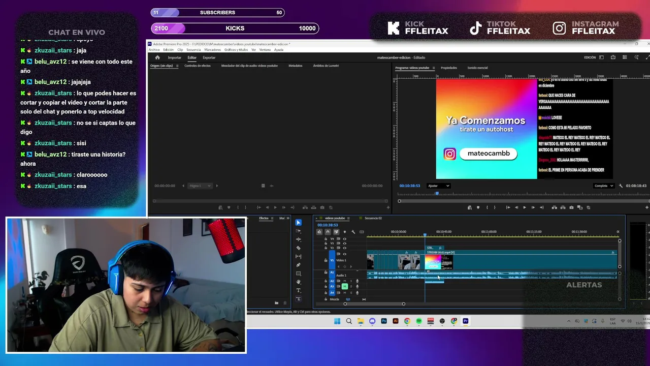Image resolution: width=650 pixels, height=366 pixels.
Task: Toggle linked selection in timeline
Action: (336, 232)
